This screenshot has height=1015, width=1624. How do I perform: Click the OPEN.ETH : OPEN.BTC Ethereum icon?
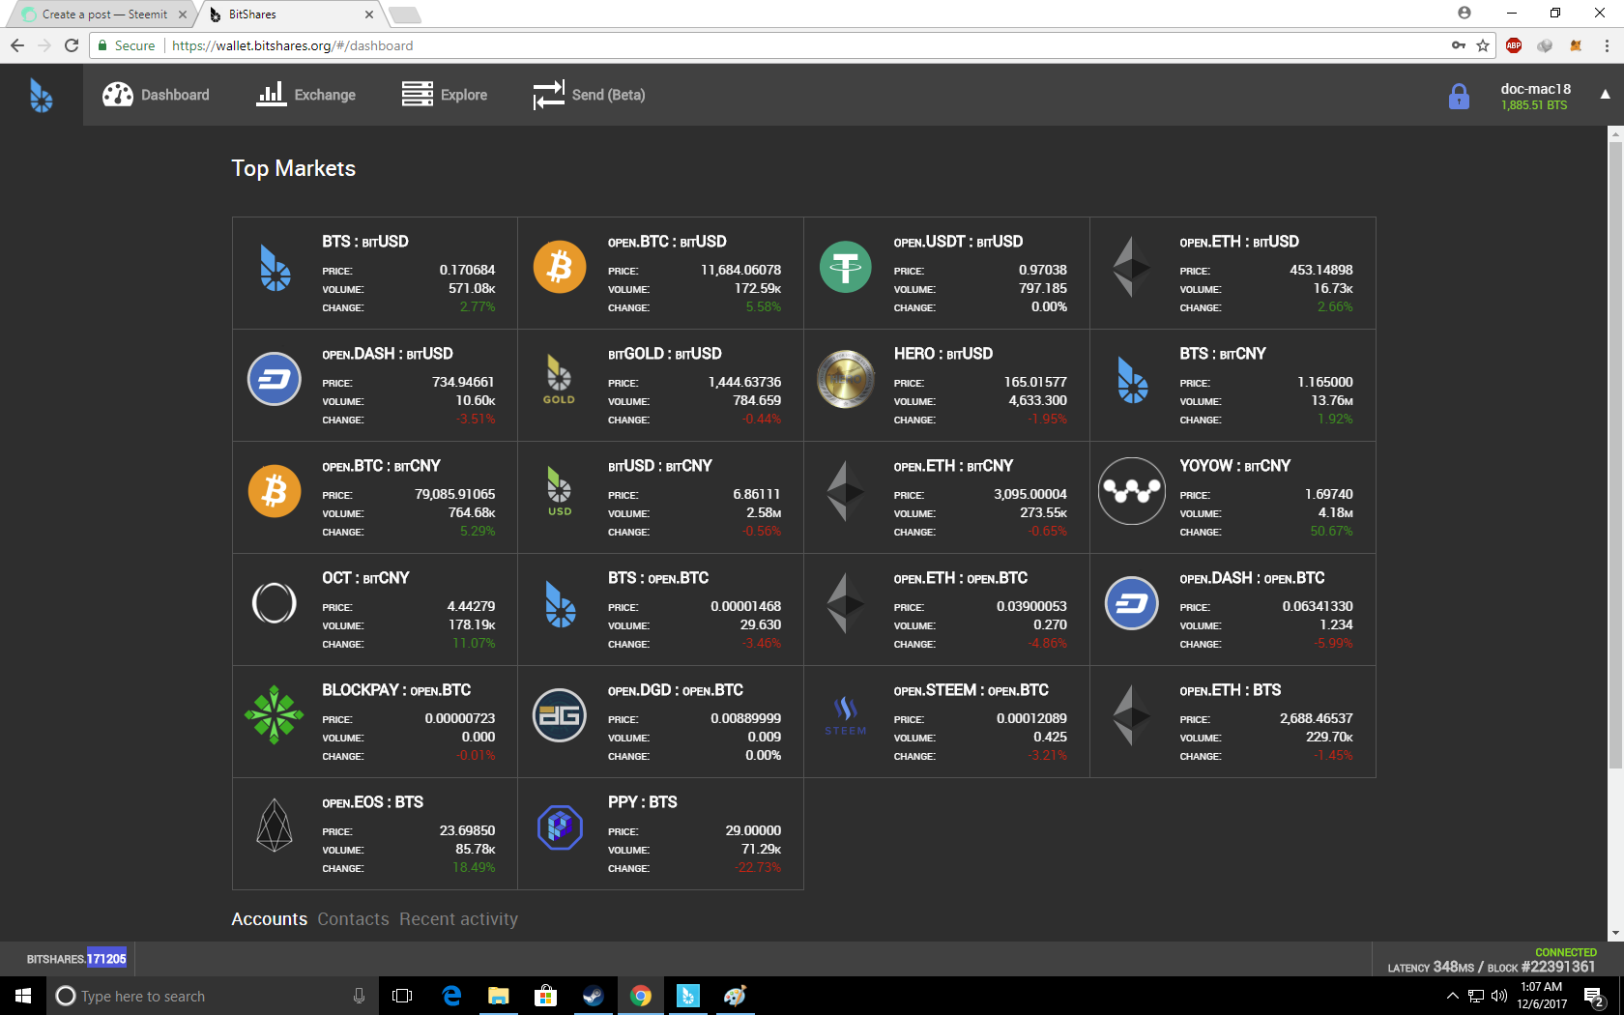846,603
